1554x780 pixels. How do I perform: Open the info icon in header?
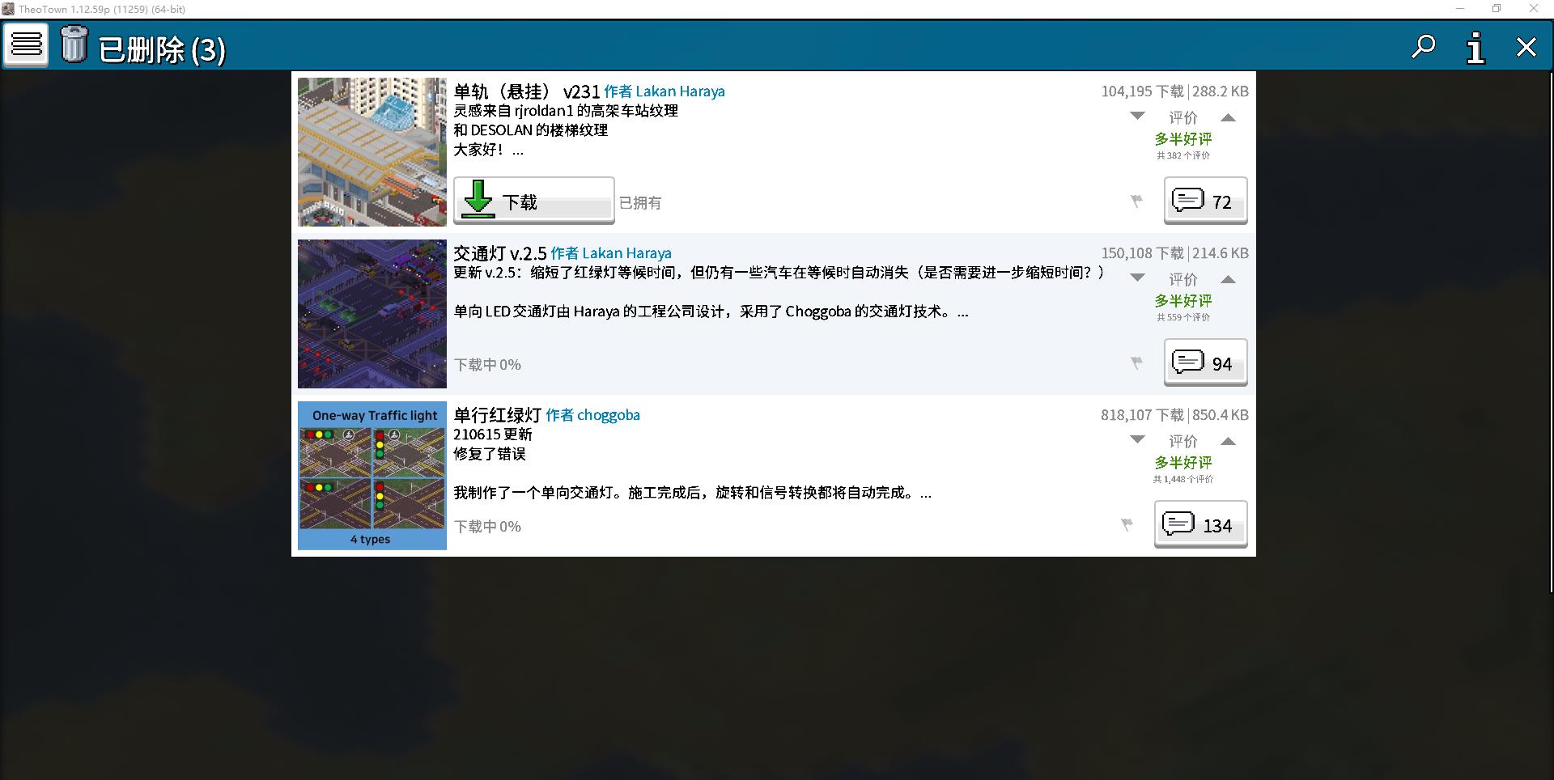pyautogui.click(x=1475, y=48)
